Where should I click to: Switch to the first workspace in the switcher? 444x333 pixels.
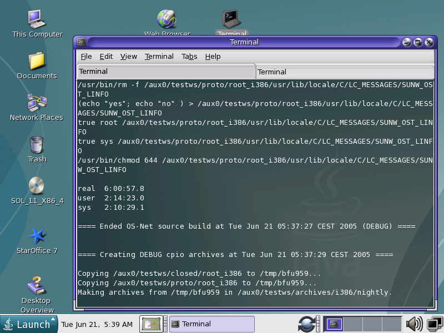pyautogui.click(x=334, y=324)
